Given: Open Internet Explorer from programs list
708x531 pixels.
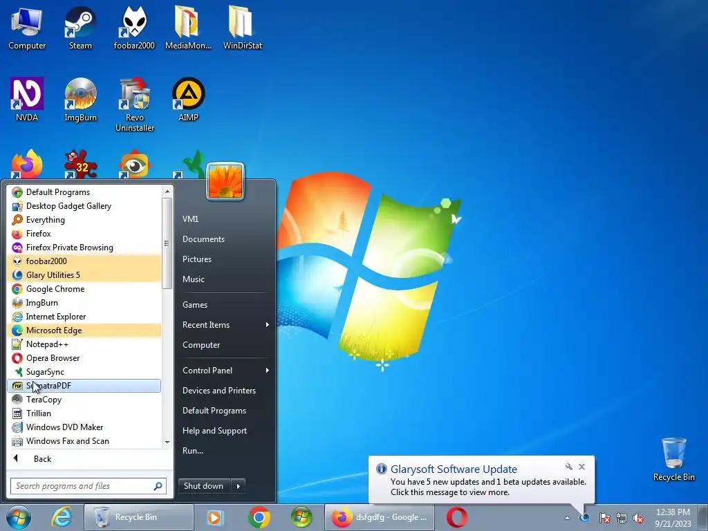Looking at the screenshot, I should (x=84, y=317).
